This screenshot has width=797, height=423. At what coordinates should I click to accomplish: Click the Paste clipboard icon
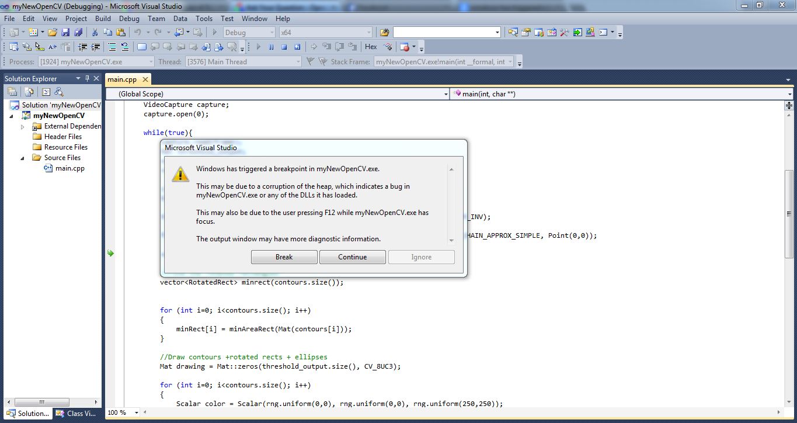121,32
